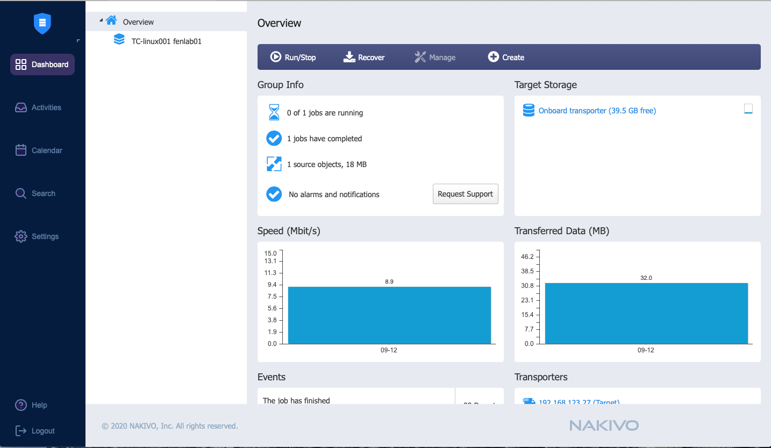Image resolution: width=771 pixels, height=448 pixels.
Task: Click the Manage wrench icon
Action: click(420, 57)
